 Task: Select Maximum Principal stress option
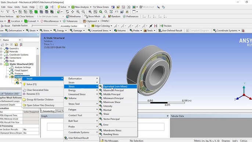(x=118, y=90)
